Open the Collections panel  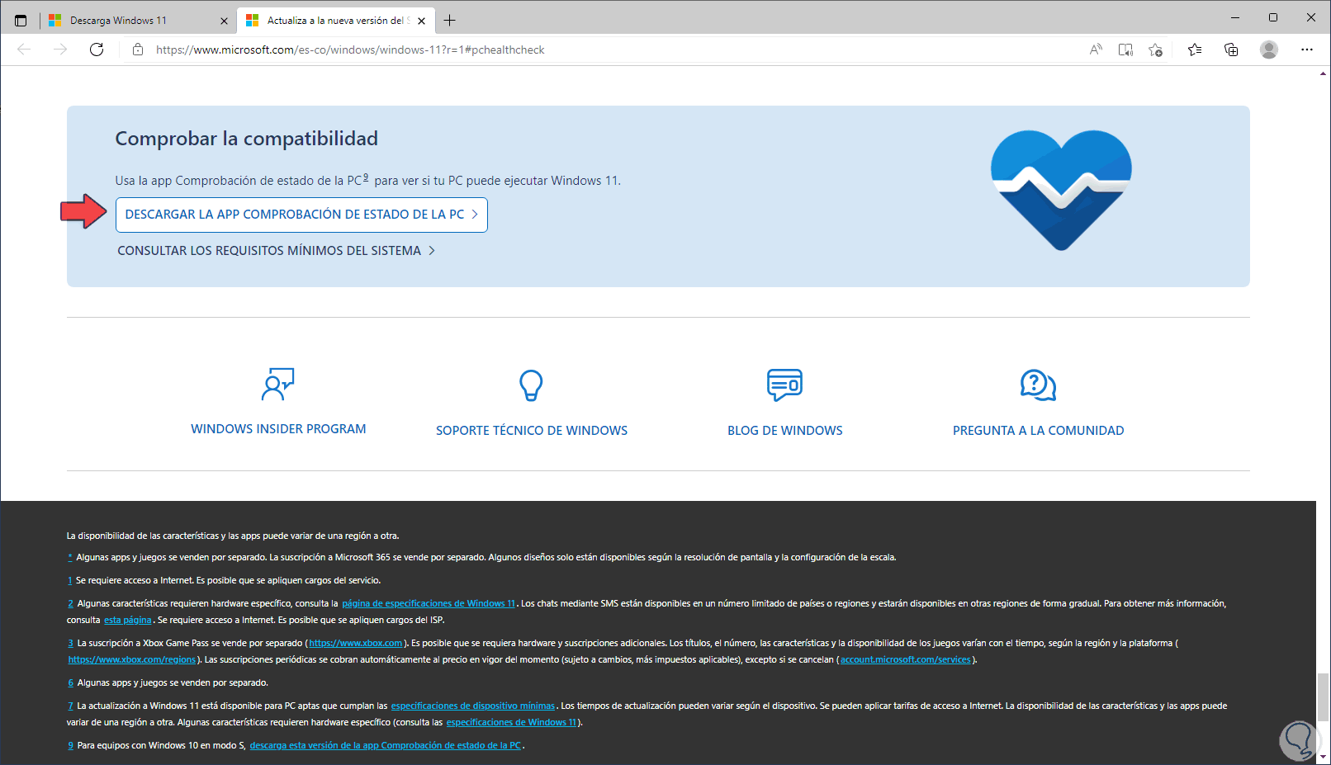1231,50
